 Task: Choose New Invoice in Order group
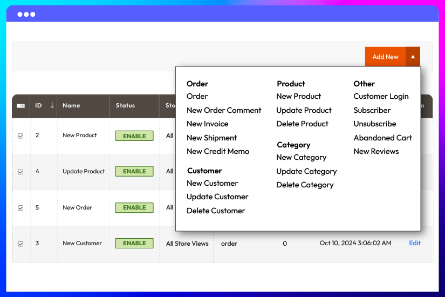tap(207, 124)
